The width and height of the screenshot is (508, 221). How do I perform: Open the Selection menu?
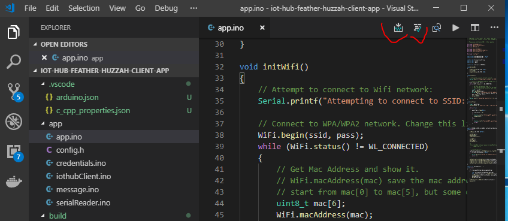coord(84,8)
